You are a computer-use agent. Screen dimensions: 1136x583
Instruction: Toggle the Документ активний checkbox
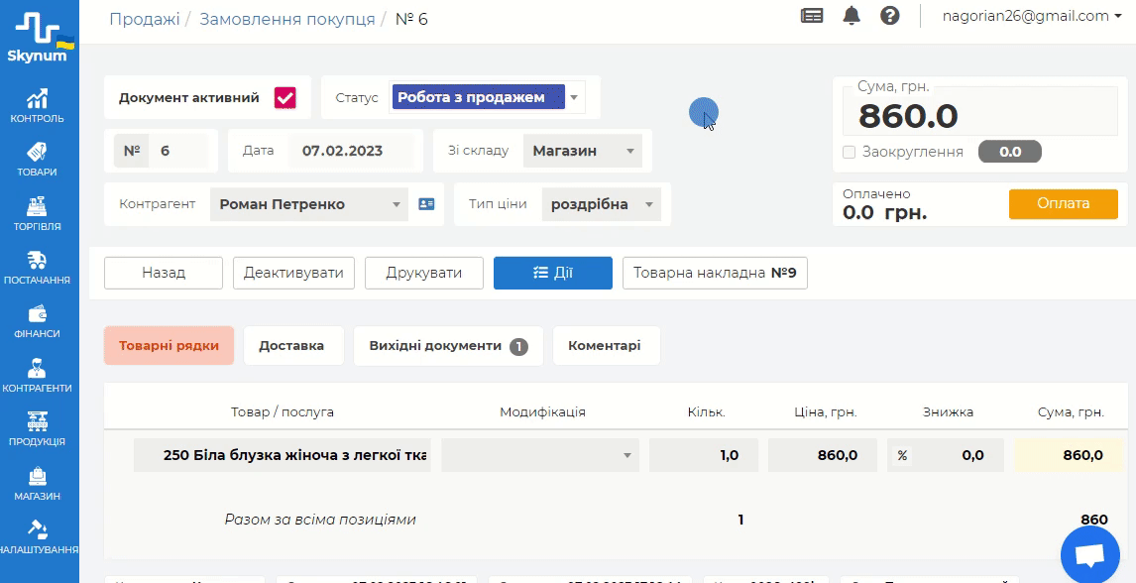285,97
